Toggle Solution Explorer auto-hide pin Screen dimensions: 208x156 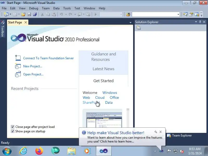[x=200, y=22]
